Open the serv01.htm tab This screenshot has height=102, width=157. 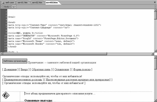(23, 3)
